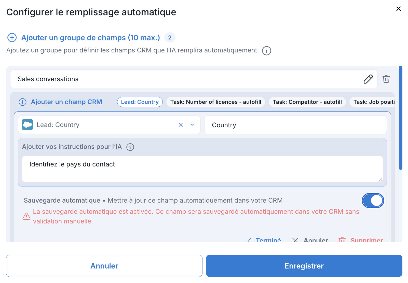
Task: Click the vertical scrollbar of the dialog
Action: coord(400,118)
